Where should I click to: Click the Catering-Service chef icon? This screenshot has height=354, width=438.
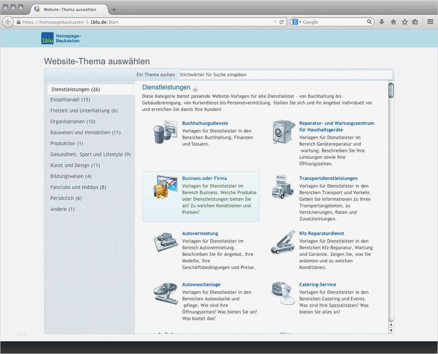point(283,293)
